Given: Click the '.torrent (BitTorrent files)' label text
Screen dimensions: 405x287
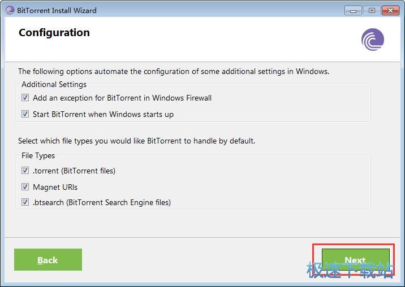Looking at the screenshot, I should point(74,171).
